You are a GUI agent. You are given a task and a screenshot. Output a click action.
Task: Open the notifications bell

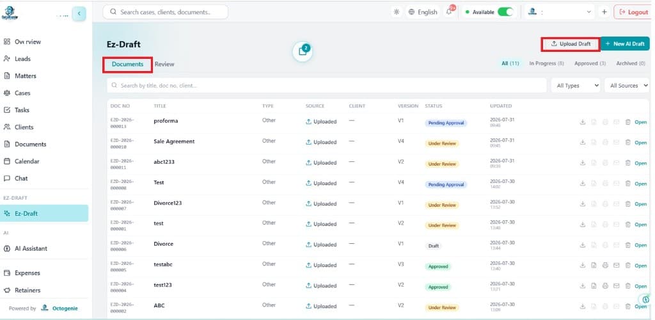click(x=449, y=12)
